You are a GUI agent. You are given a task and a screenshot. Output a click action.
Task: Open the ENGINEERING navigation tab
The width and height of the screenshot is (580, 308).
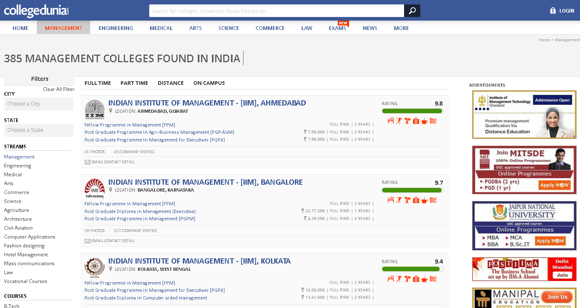(116, 28)
